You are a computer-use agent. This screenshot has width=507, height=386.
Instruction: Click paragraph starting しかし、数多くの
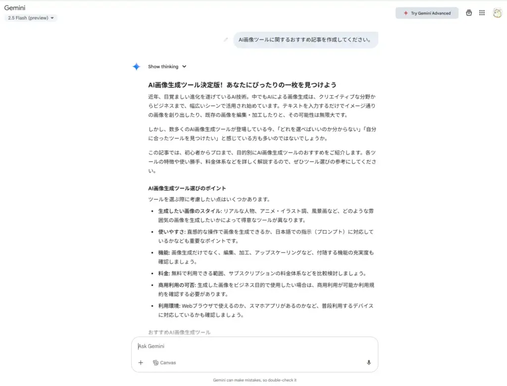coord(262,134)
